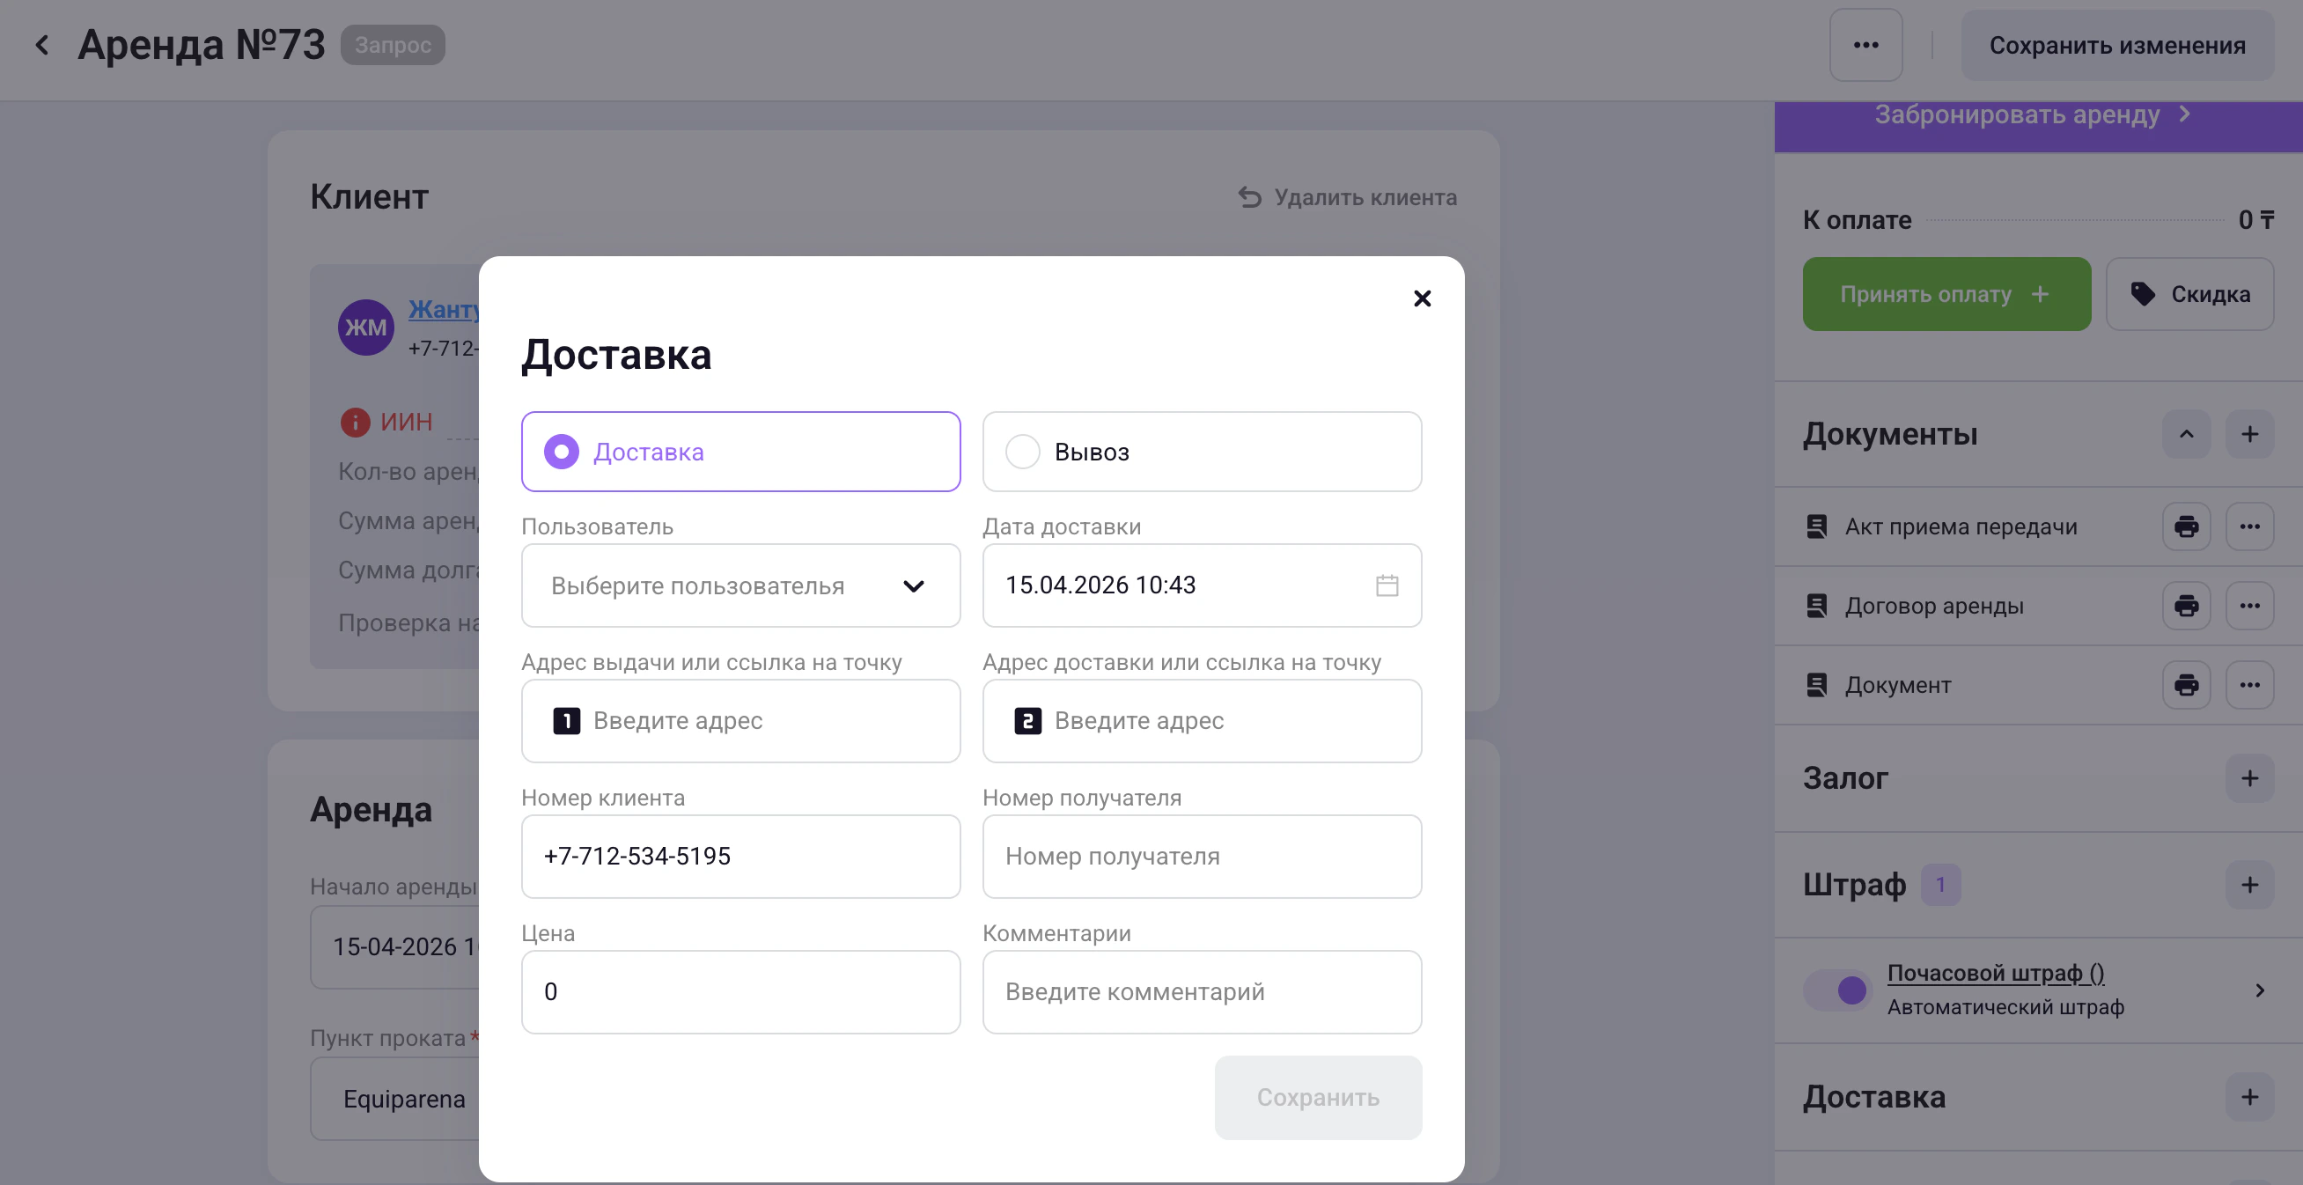Click the Скидка button
Viewport: 2303px width, 1185px height.
(2189, 294)
